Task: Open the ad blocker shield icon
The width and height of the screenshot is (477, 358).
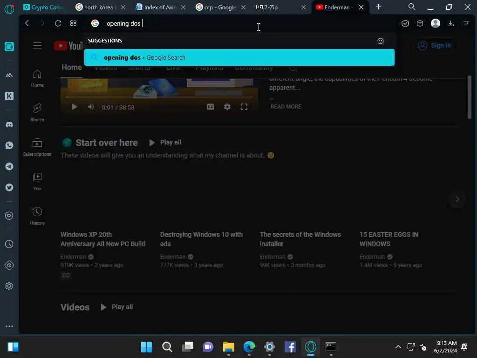Action: (405, 23)
